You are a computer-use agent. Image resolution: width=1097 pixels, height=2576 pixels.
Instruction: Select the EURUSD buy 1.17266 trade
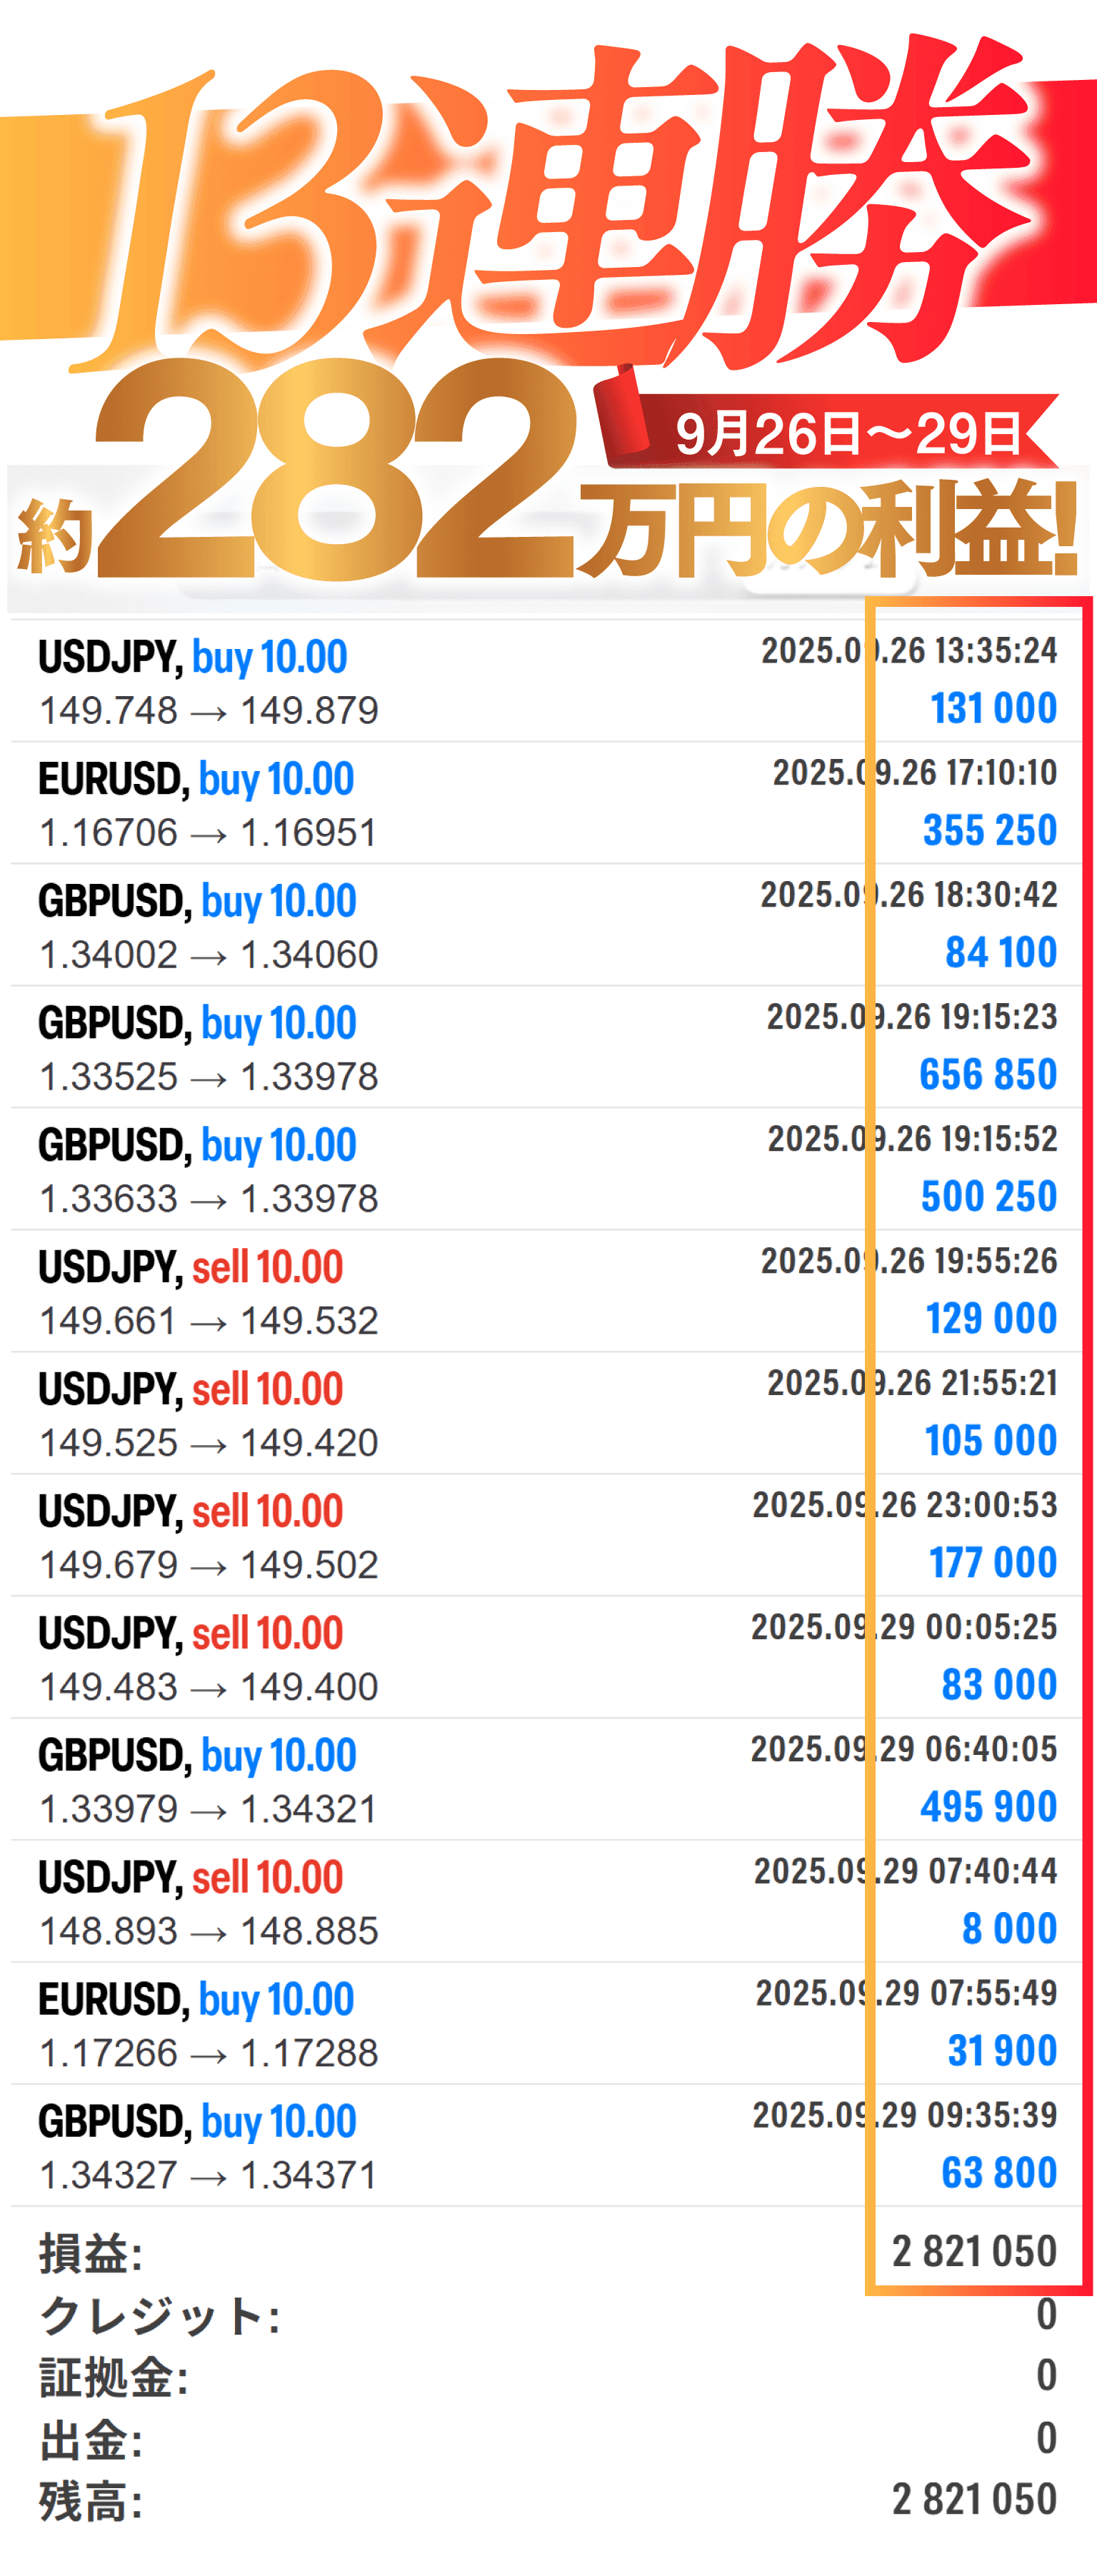[x=400, y=2024]
